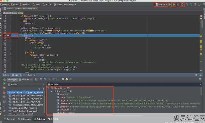Click the VCS update project icon
This screenshot has height=123, width=205.
point(187,5)
